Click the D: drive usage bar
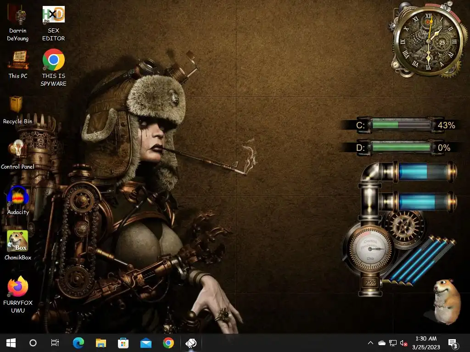The height and width of the screenshot is (352, 470). [401, 147]
